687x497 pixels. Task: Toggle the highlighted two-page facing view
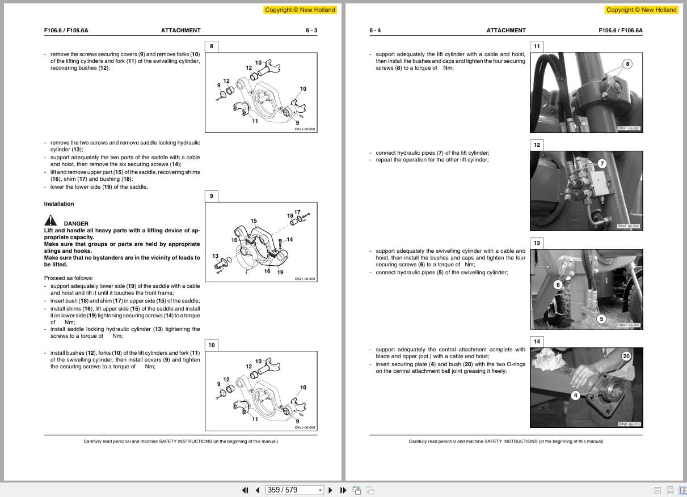coord(684,490)
